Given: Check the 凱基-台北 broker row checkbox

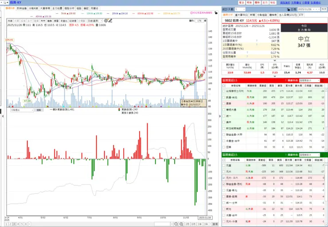Looking at the screenshot, I should (x=224, y=97).
